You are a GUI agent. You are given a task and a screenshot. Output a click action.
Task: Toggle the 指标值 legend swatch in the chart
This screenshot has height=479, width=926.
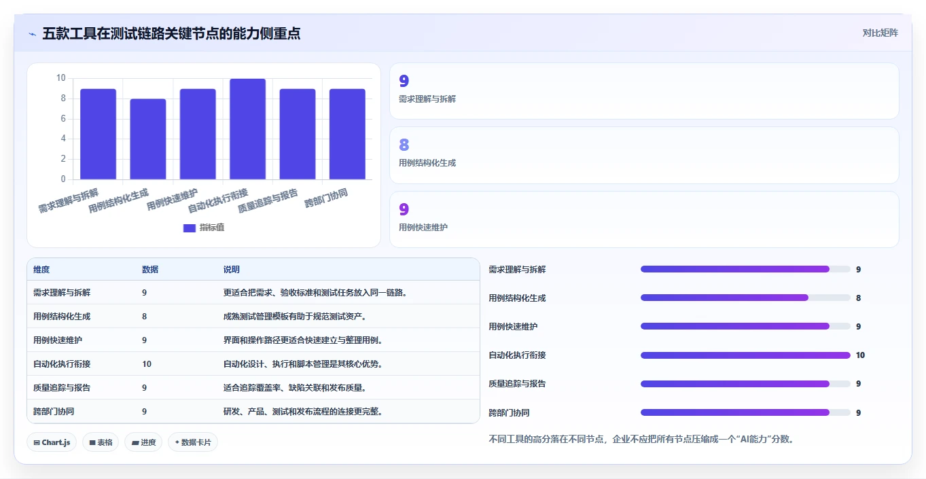coord(190,228)
